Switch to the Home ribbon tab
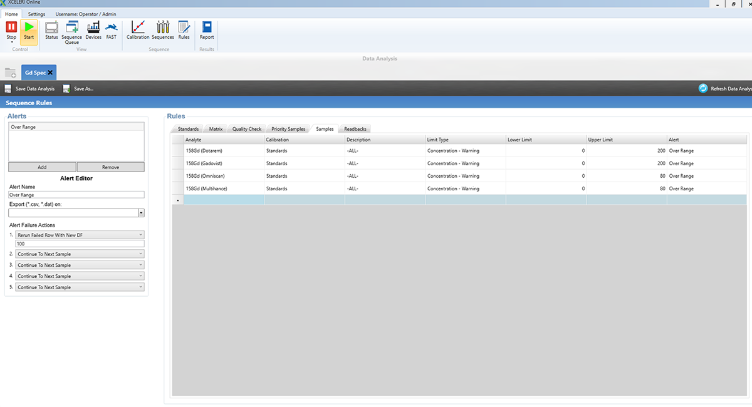 coord(11,13)
